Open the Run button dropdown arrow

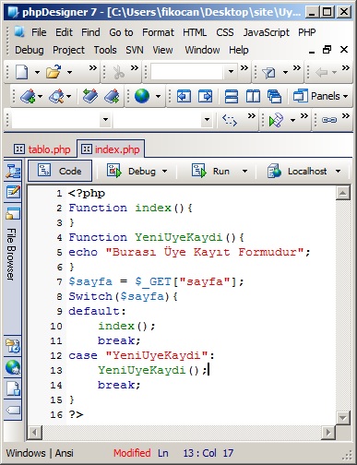pyautogui.click(x=244, y=172)
